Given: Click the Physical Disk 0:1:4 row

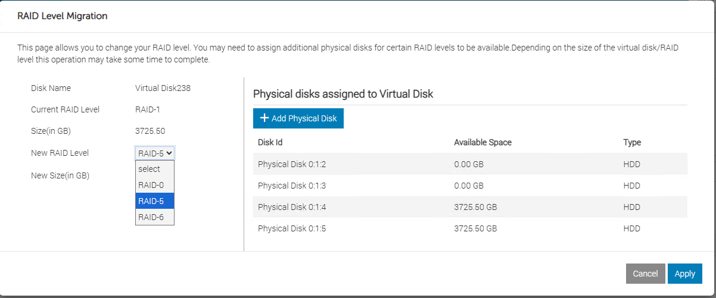Looking at the screenshot, I should pos(470,207).
